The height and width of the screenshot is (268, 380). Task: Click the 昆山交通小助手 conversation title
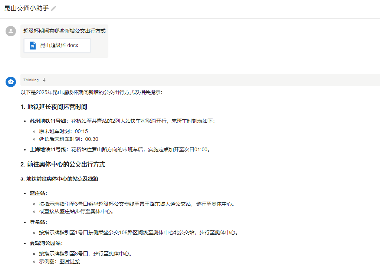click(x=26, y=8)
